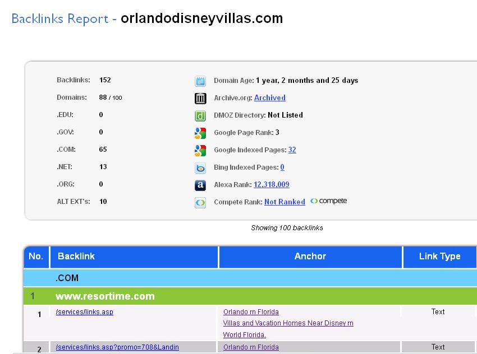477x354 pixels.
Task: Click the Link Type column header
Action: (x=439, y=257)
